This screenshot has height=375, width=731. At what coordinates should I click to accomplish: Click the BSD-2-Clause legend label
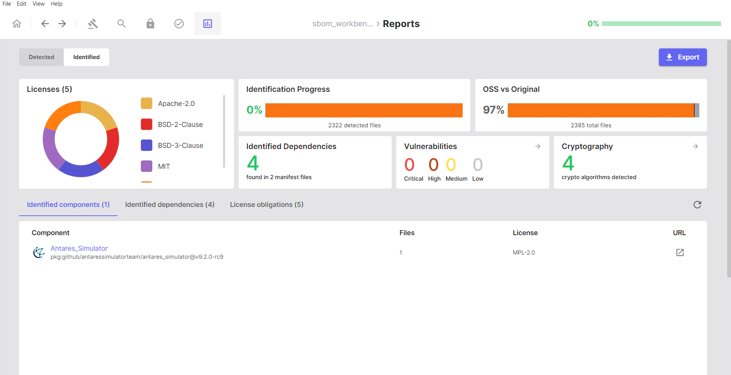(x=181, y=125)
